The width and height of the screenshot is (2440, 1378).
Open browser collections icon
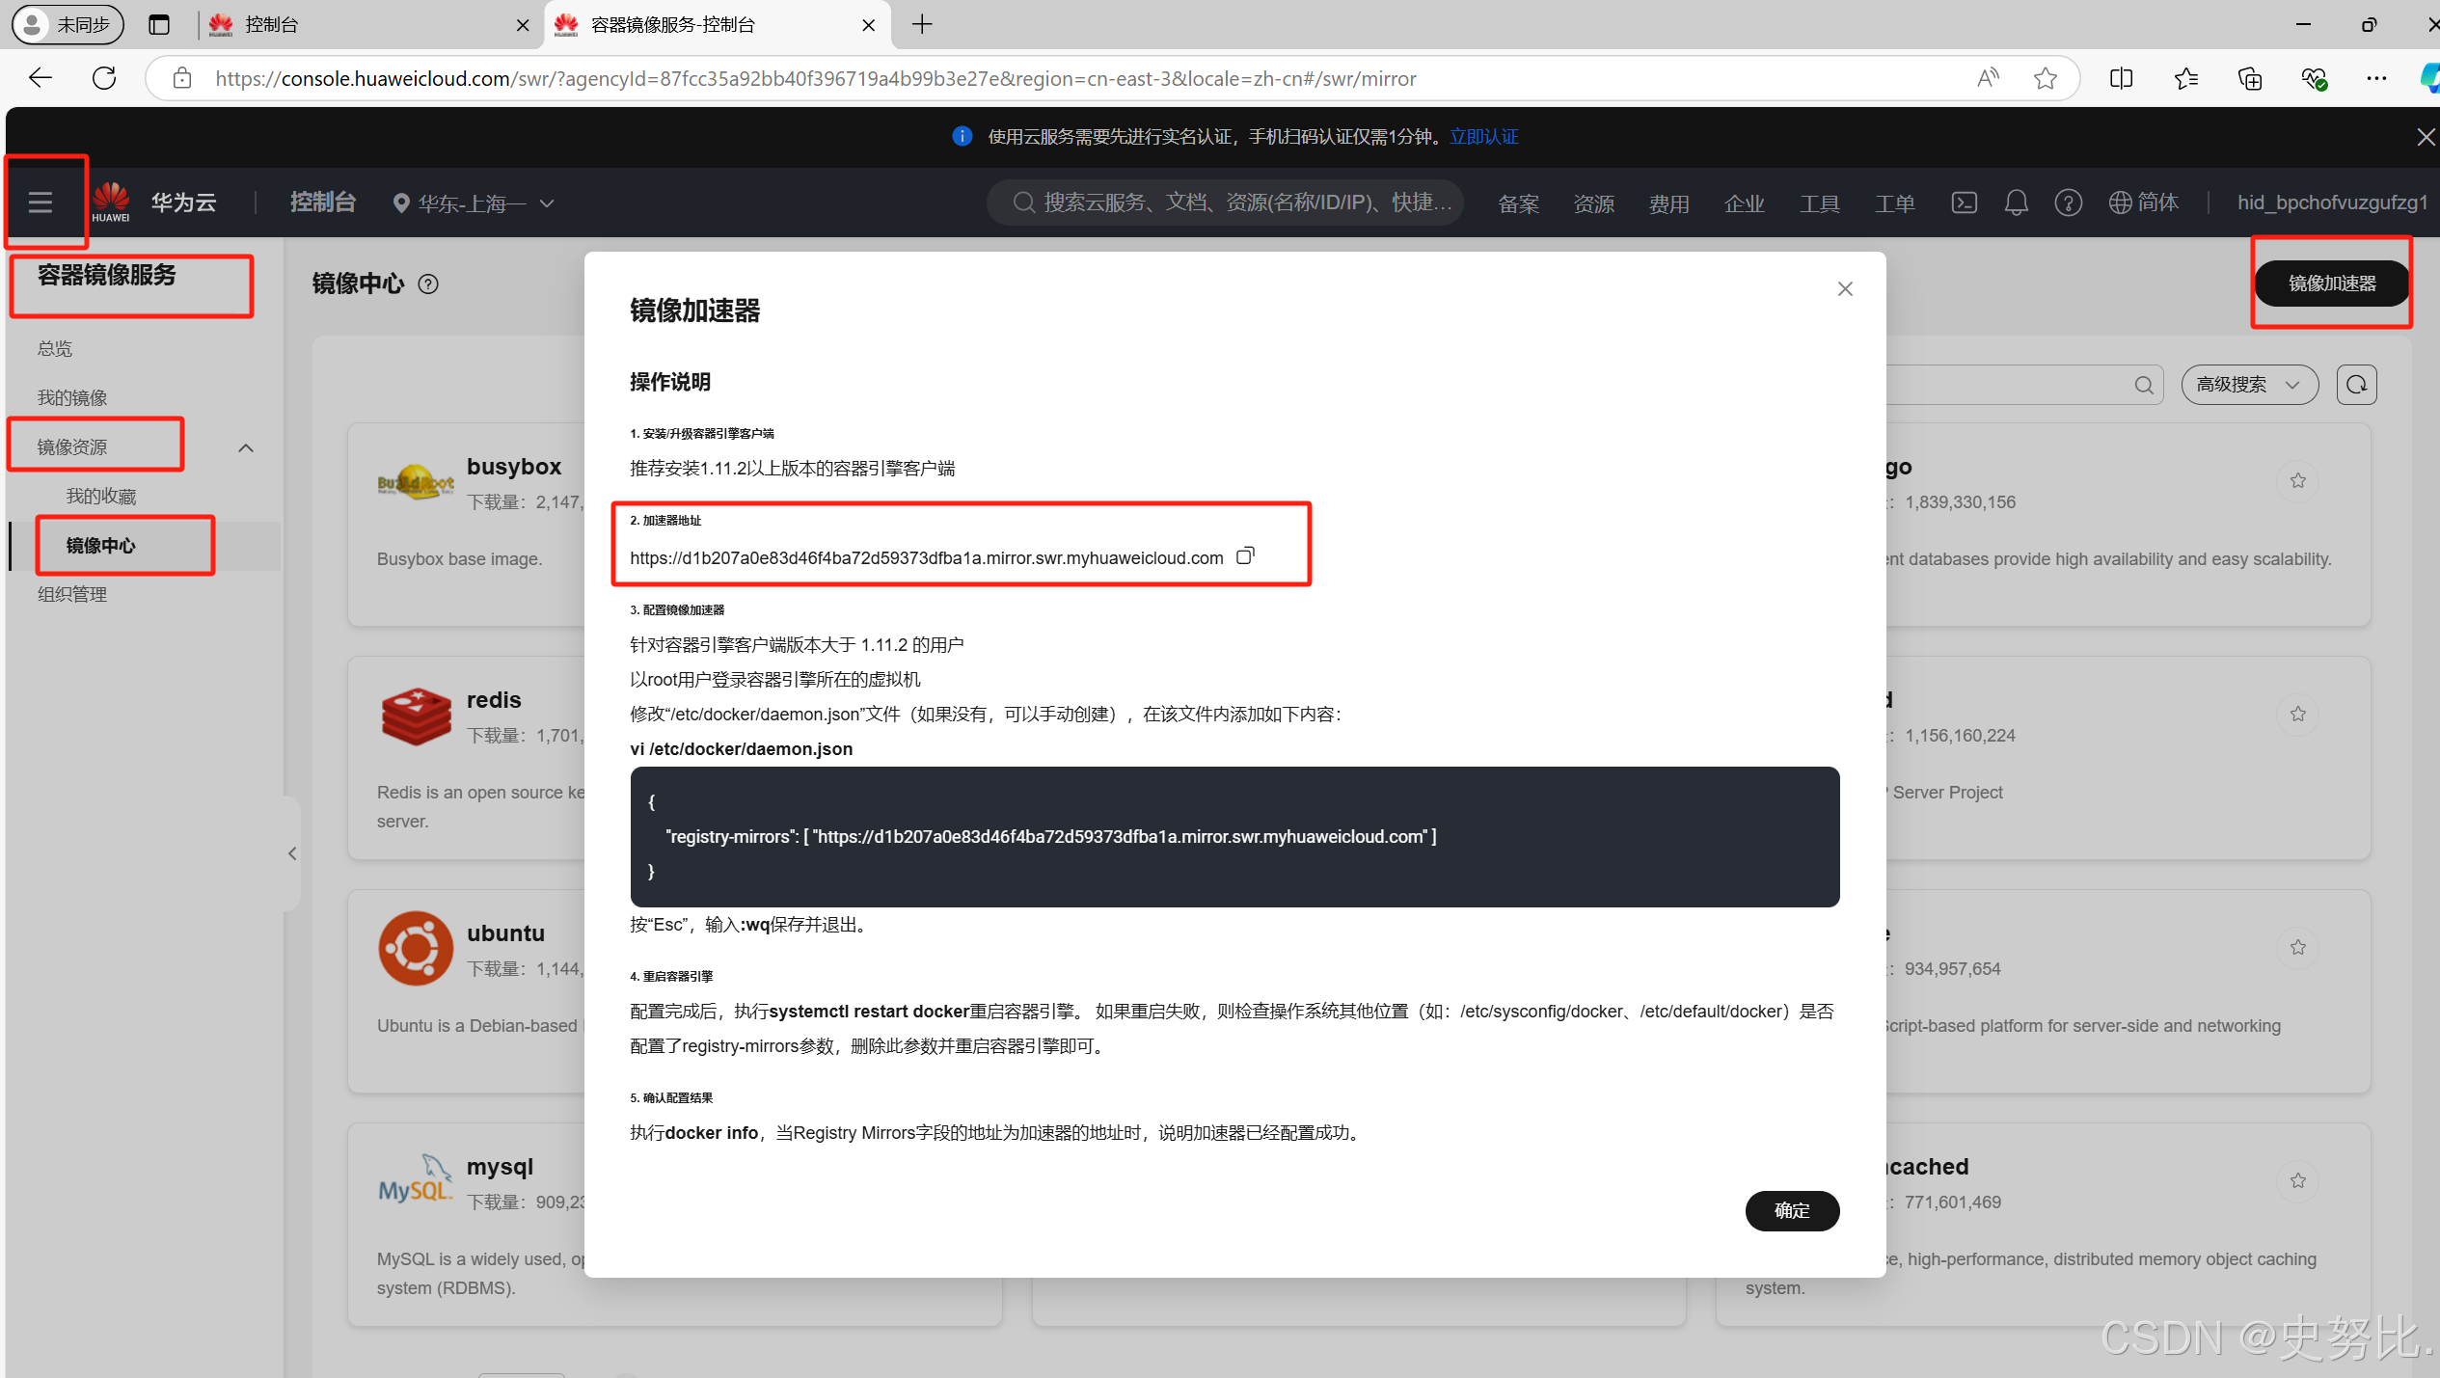(2249, 78)
